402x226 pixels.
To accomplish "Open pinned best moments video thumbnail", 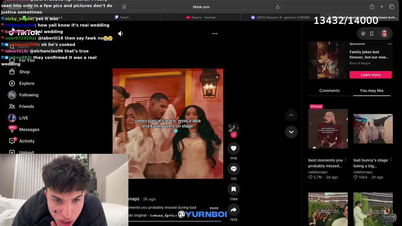I will tap(328, 129).
